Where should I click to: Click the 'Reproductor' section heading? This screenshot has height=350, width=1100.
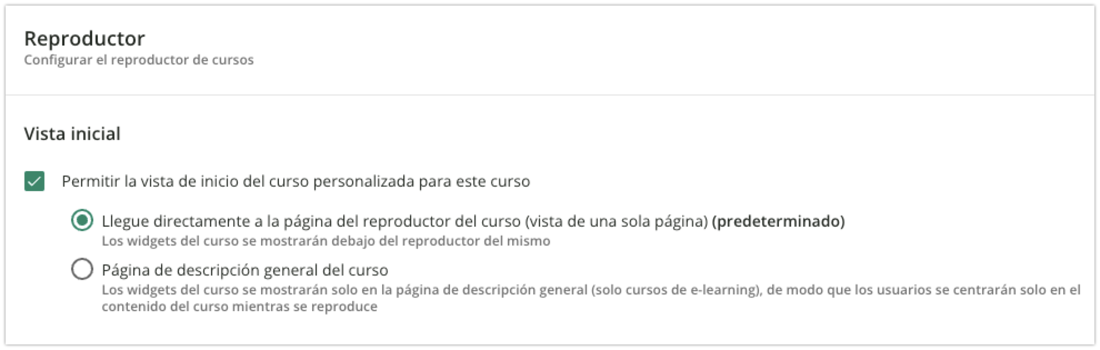coord(84,38)
